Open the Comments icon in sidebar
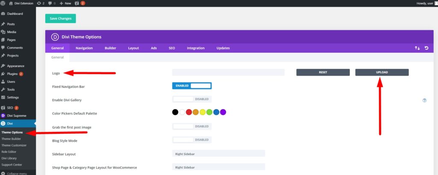This screenshot has height=175, width=438. 3,48
